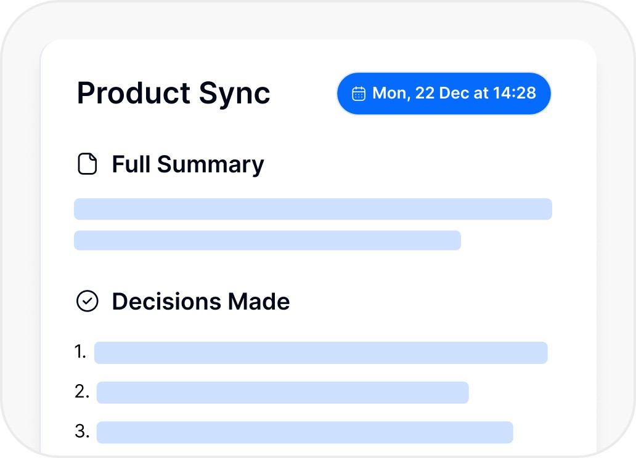
Task: Click the Full Summary heading
Action: click(x=187, y=164)
